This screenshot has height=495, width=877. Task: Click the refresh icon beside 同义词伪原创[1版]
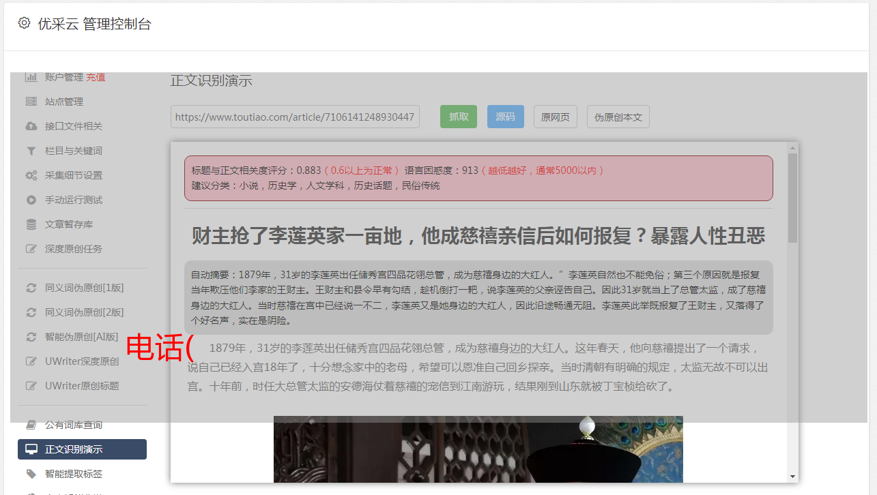(31, 288)
